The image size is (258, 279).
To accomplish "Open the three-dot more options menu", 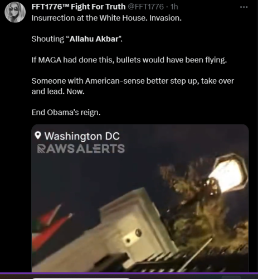I will [x=244, y=7].
